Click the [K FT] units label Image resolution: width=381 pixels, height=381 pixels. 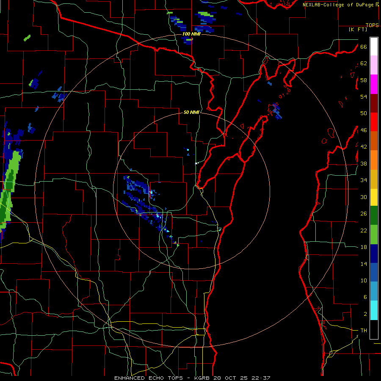(358, 29)
